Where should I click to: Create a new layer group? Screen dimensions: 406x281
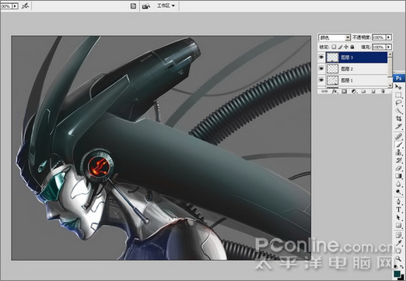[x=363, y=91]
